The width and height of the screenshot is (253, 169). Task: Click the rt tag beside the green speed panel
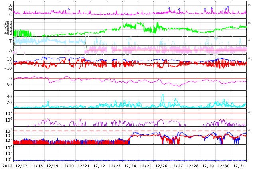pyautogui.click(x=249, y=23)
